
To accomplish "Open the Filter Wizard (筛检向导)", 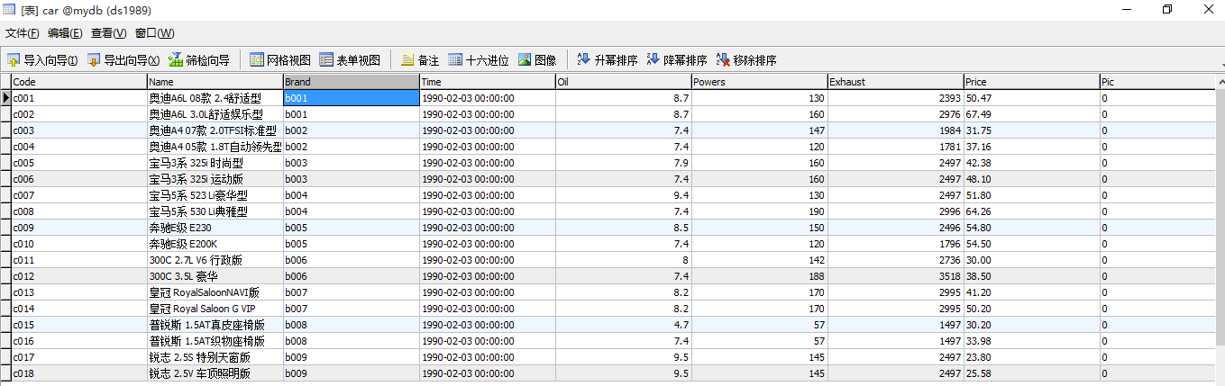I will coord(199,60).
